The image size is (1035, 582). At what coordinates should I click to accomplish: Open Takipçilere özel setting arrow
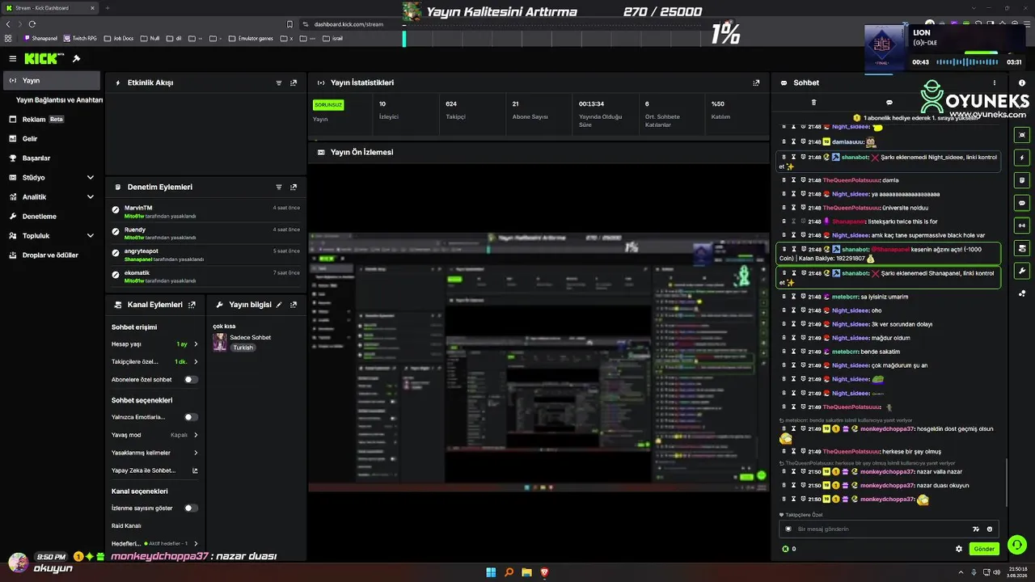pyautogui.click(x=196, y=362)
